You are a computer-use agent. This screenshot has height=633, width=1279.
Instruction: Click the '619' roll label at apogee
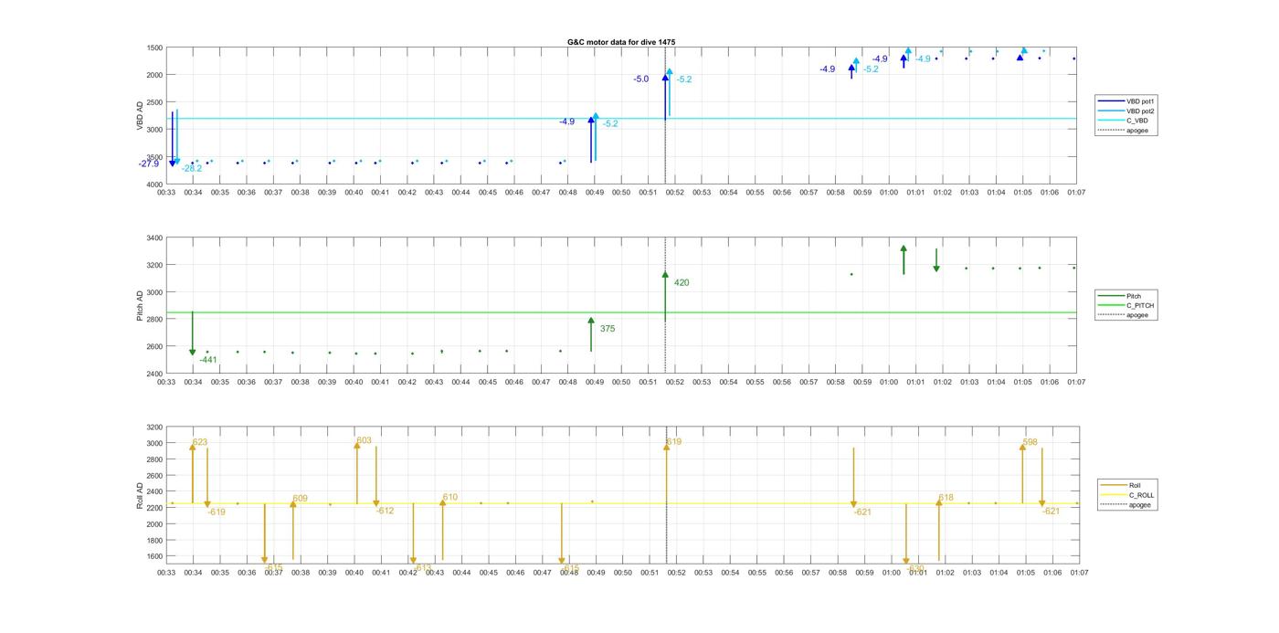(674, 442)
